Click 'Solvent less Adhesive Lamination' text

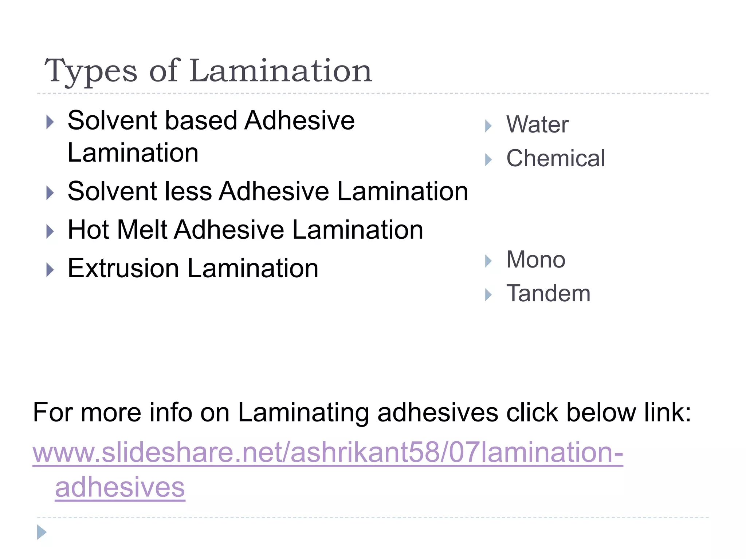pos(268,191)
